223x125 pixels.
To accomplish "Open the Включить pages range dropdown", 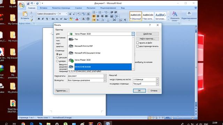I will (105, 80).
